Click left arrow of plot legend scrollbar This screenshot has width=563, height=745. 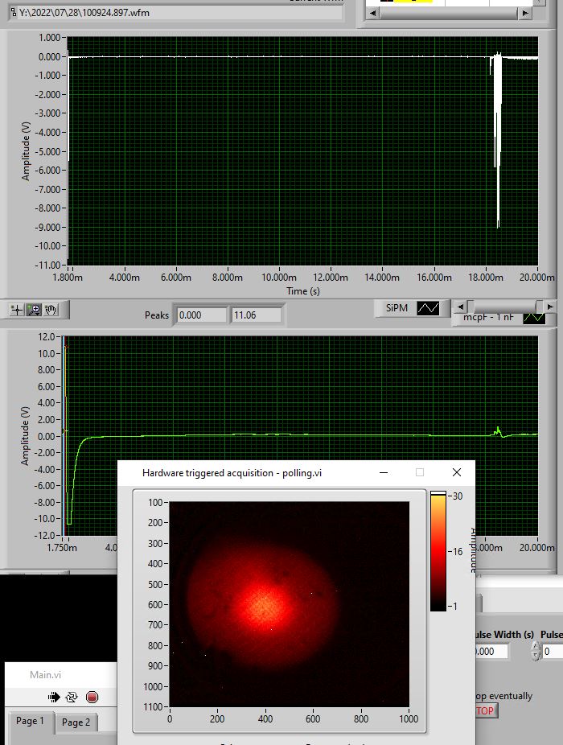pyautogui.click(x=460, y=307)
